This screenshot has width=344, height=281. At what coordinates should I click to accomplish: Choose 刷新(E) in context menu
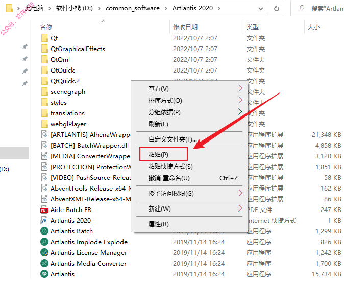(x=189, y=124)
